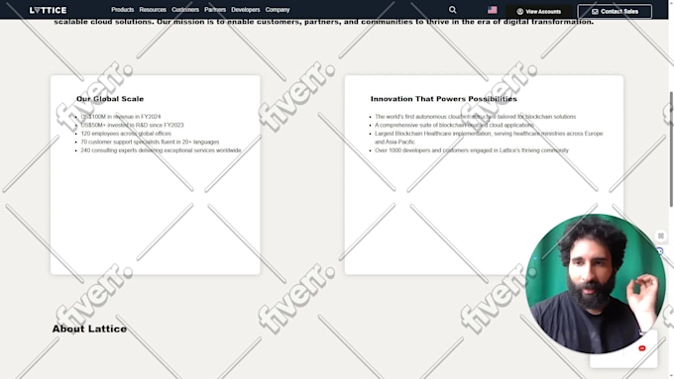Click '240 consulting experts' bullet

point(161,150)
